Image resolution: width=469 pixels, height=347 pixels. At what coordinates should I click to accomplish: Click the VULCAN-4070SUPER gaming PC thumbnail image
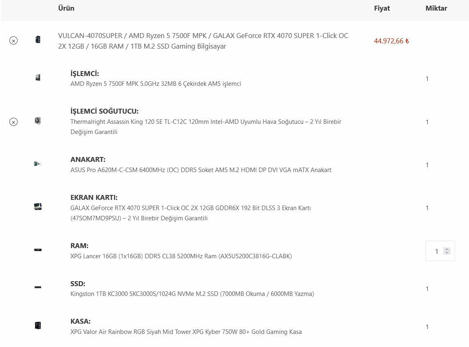[x=38, y=39]
